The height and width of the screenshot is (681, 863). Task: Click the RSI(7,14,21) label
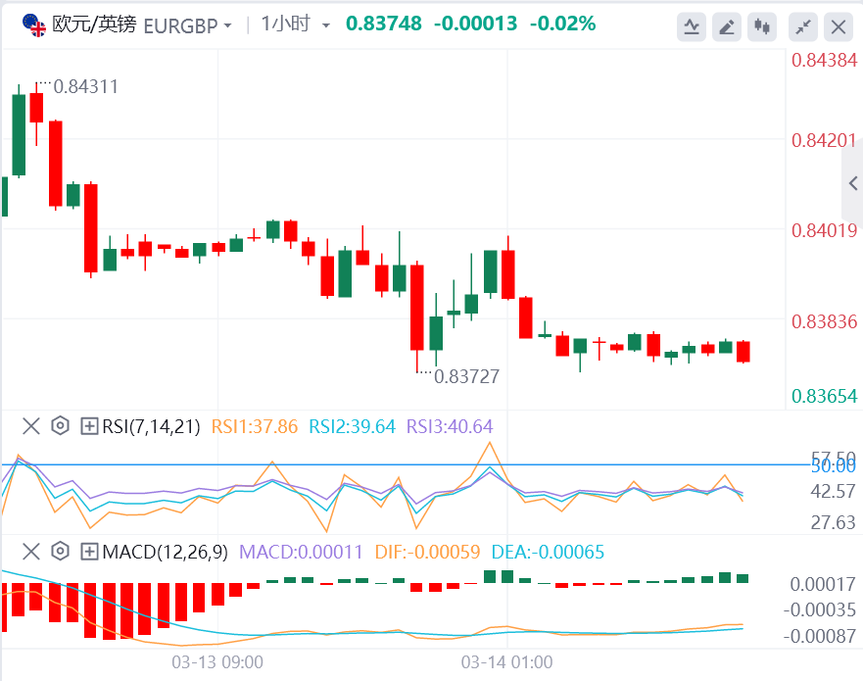click(x=152, y=426)
